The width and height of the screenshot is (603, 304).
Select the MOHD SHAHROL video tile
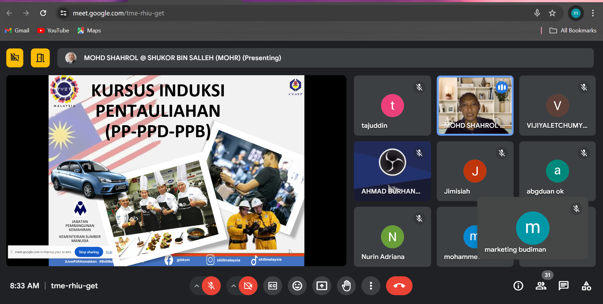475,105
